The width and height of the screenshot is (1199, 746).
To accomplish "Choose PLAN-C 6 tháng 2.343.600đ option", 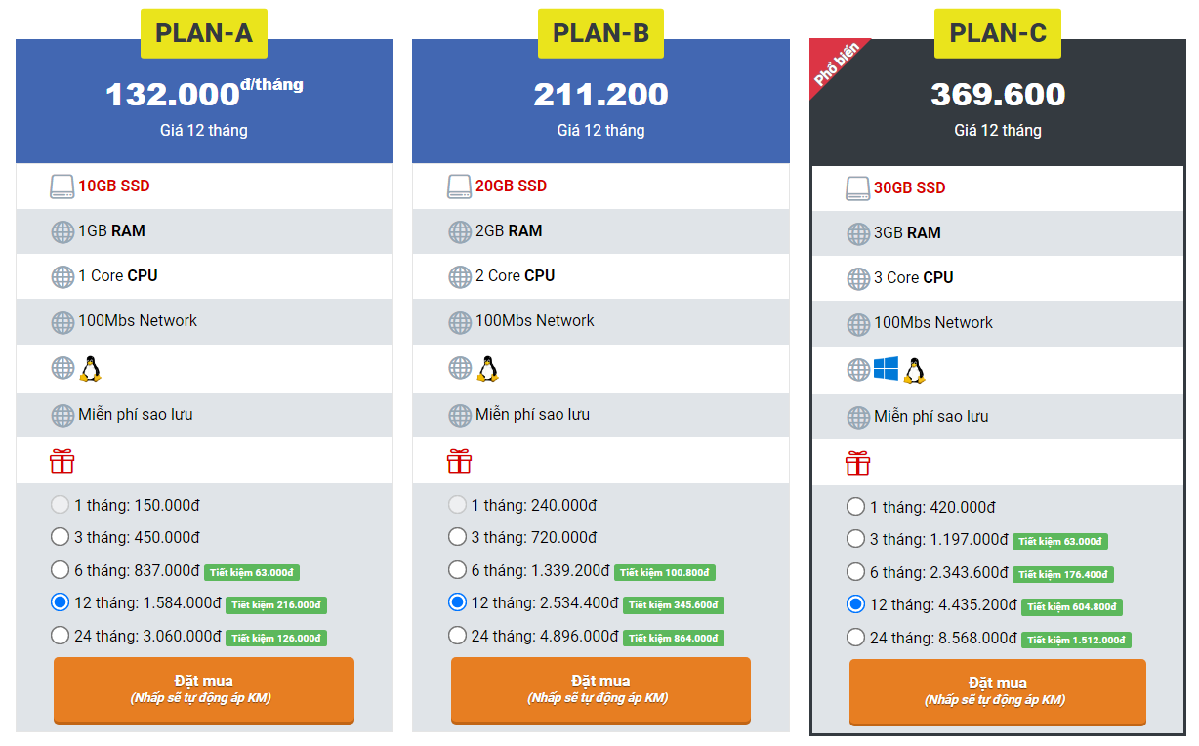I will pos(855,572).
